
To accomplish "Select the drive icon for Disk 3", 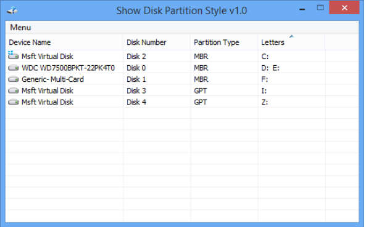I will 14,90.
